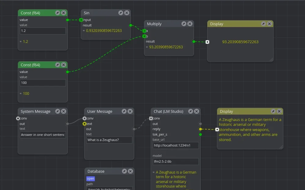Click the User Message conv input port
Viewport: 305px width, 190px height.
pos(84,118)
